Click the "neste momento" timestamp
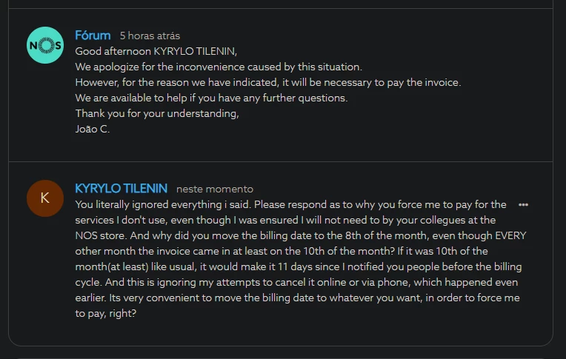This screenshot has height=359, width=566. (x=215, y=189)
